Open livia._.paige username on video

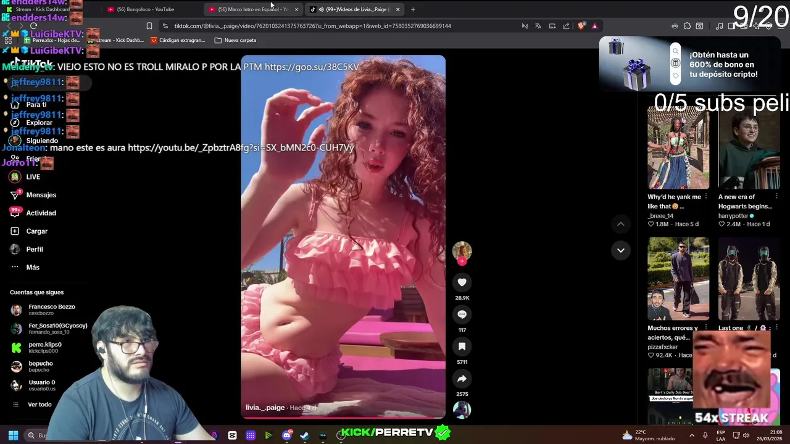point(265,408)
